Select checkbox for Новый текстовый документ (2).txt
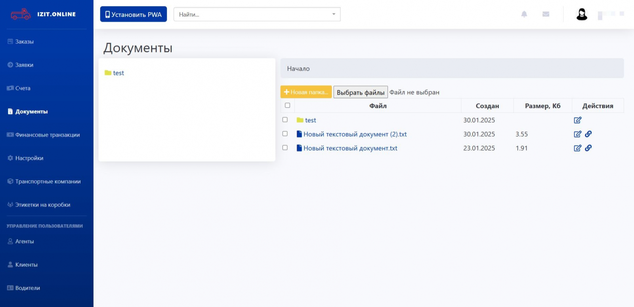634x307 pixels. pos(285,134)
